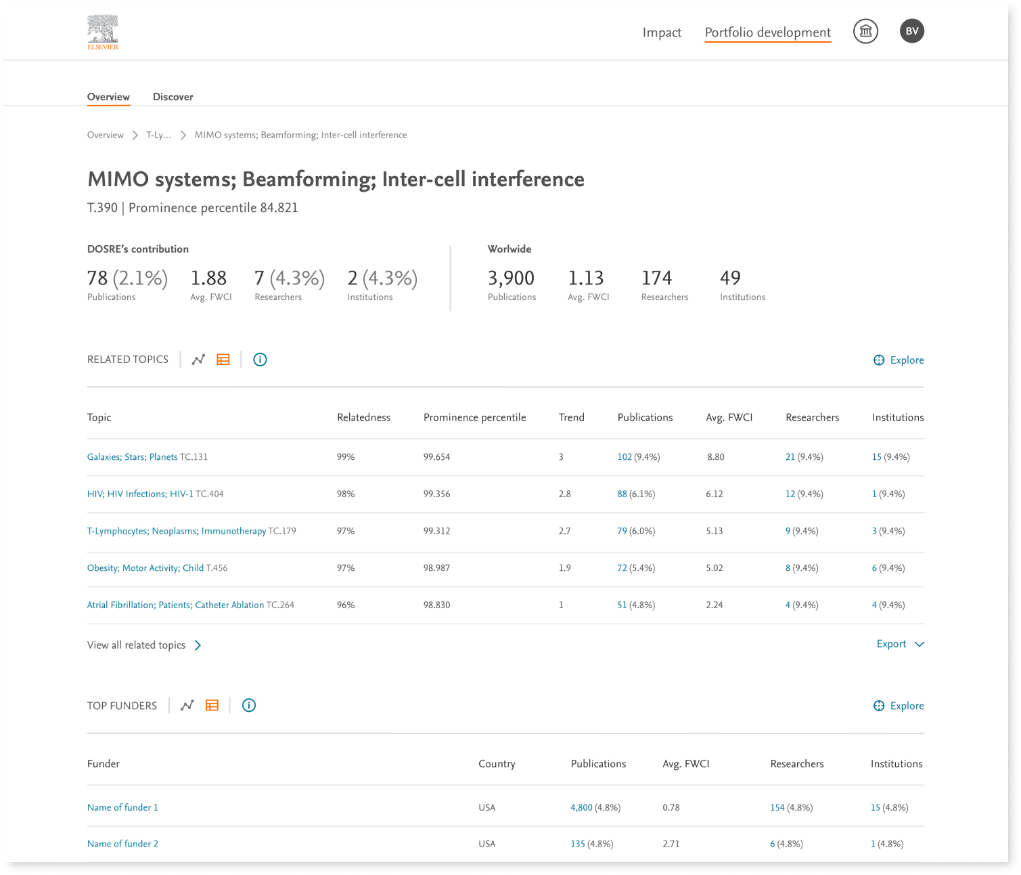Click the Explore link for Related Topics

(x=899, y=360)
